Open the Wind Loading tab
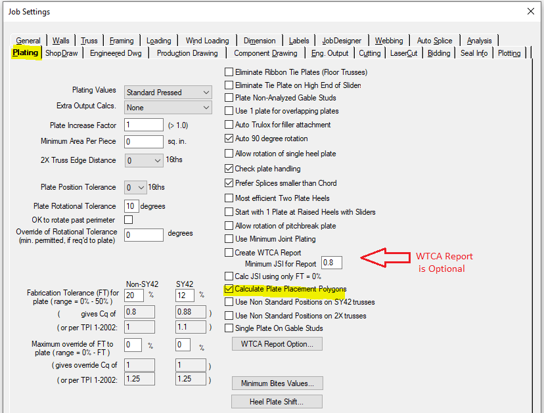 tap(207, 41)
